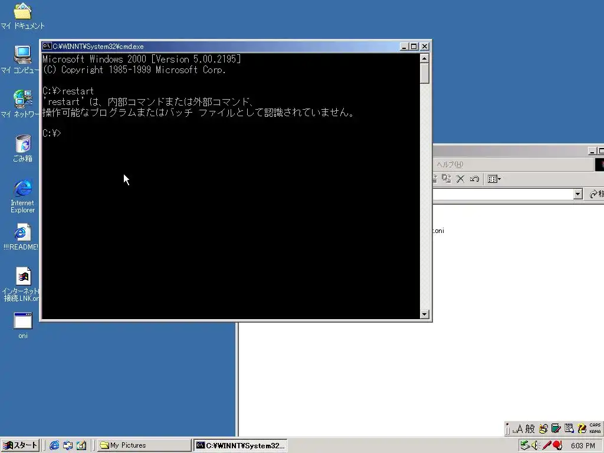Select the .oni file in Explorer window
The width and height of the screenshot is (604, 453).
pos(438,231)
